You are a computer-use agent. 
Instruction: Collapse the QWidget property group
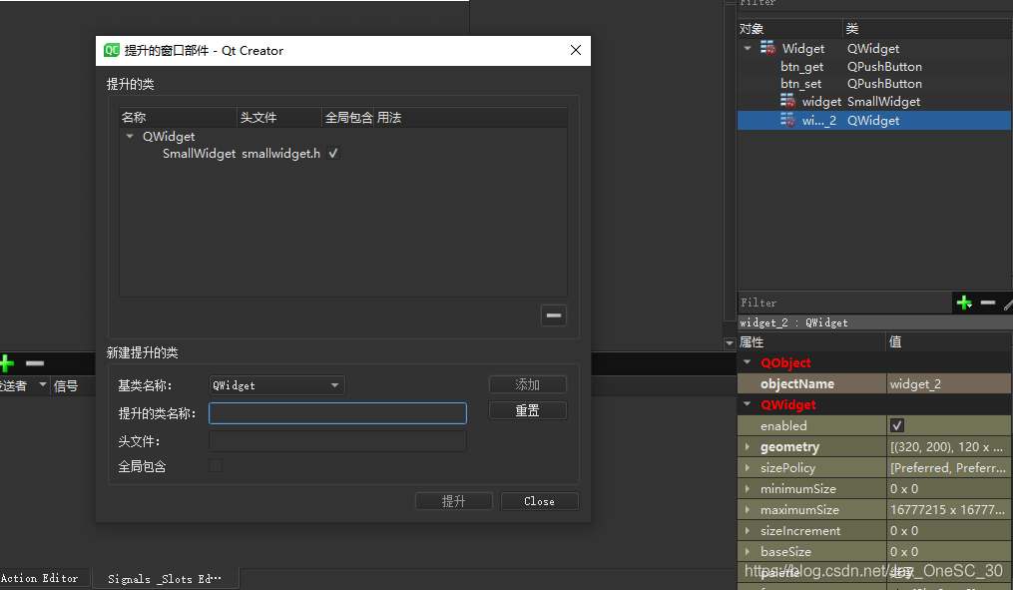click(x=747, y=404)
